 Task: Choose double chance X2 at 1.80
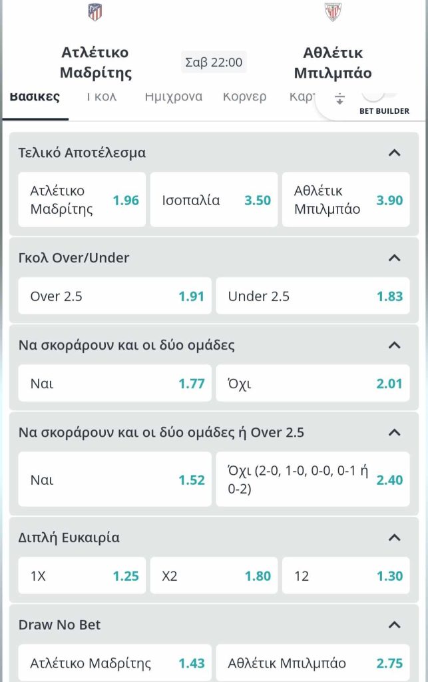[x=214, y=575]
